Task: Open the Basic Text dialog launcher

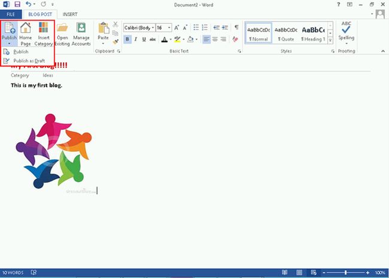Action: (239, 51)
